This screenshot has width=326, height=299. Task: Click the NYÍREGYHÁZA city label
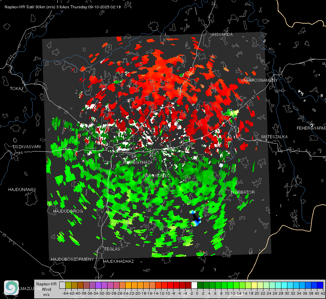pyautogui.click(x=138, y=162)
